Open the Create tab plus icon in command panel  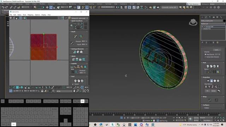(x=202, y=17)
